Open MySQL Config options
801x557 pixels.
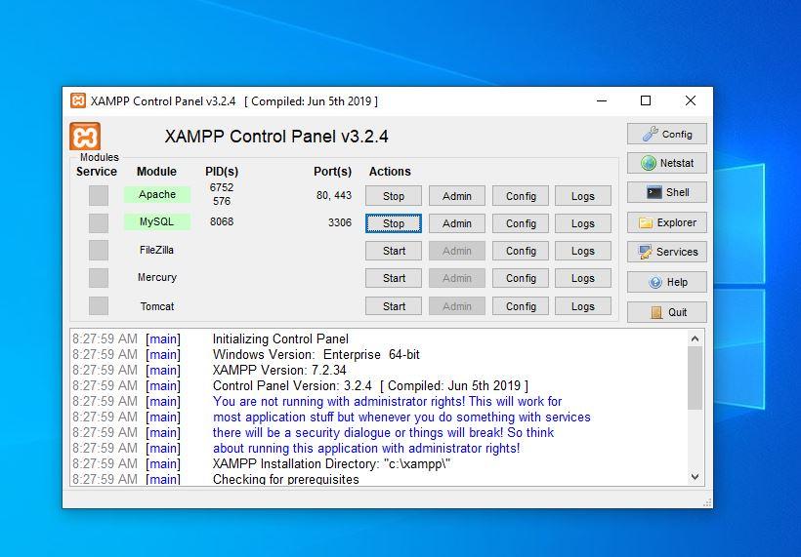coord(521,223)
